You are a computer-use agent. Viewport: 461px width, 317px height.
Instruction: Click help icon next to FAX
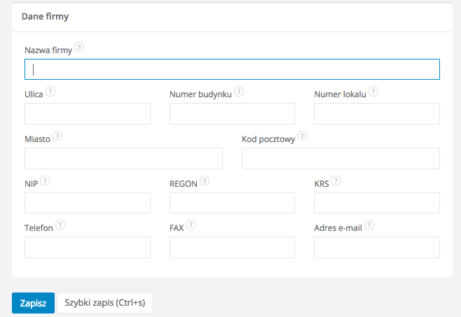(191, 225)
